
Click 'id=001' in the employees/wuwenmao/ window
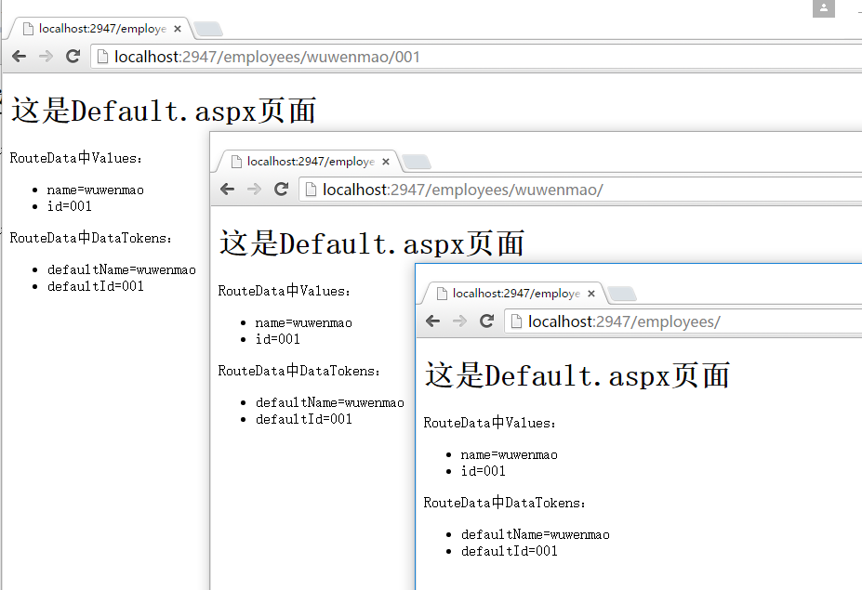(x=278, y=339)
